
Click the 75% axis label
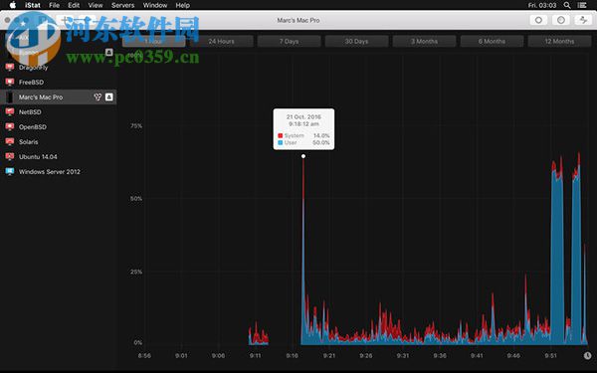136,126
